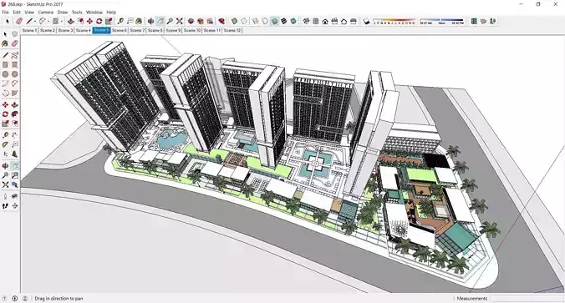Activate the Look Around tool
This screenshot has height=303, width=565.
[x=14, y=196]
